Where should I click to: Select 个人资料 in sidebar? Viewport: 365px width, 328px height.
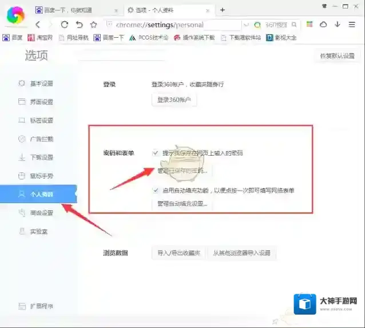pyautogui.click(x=38, y=194)
